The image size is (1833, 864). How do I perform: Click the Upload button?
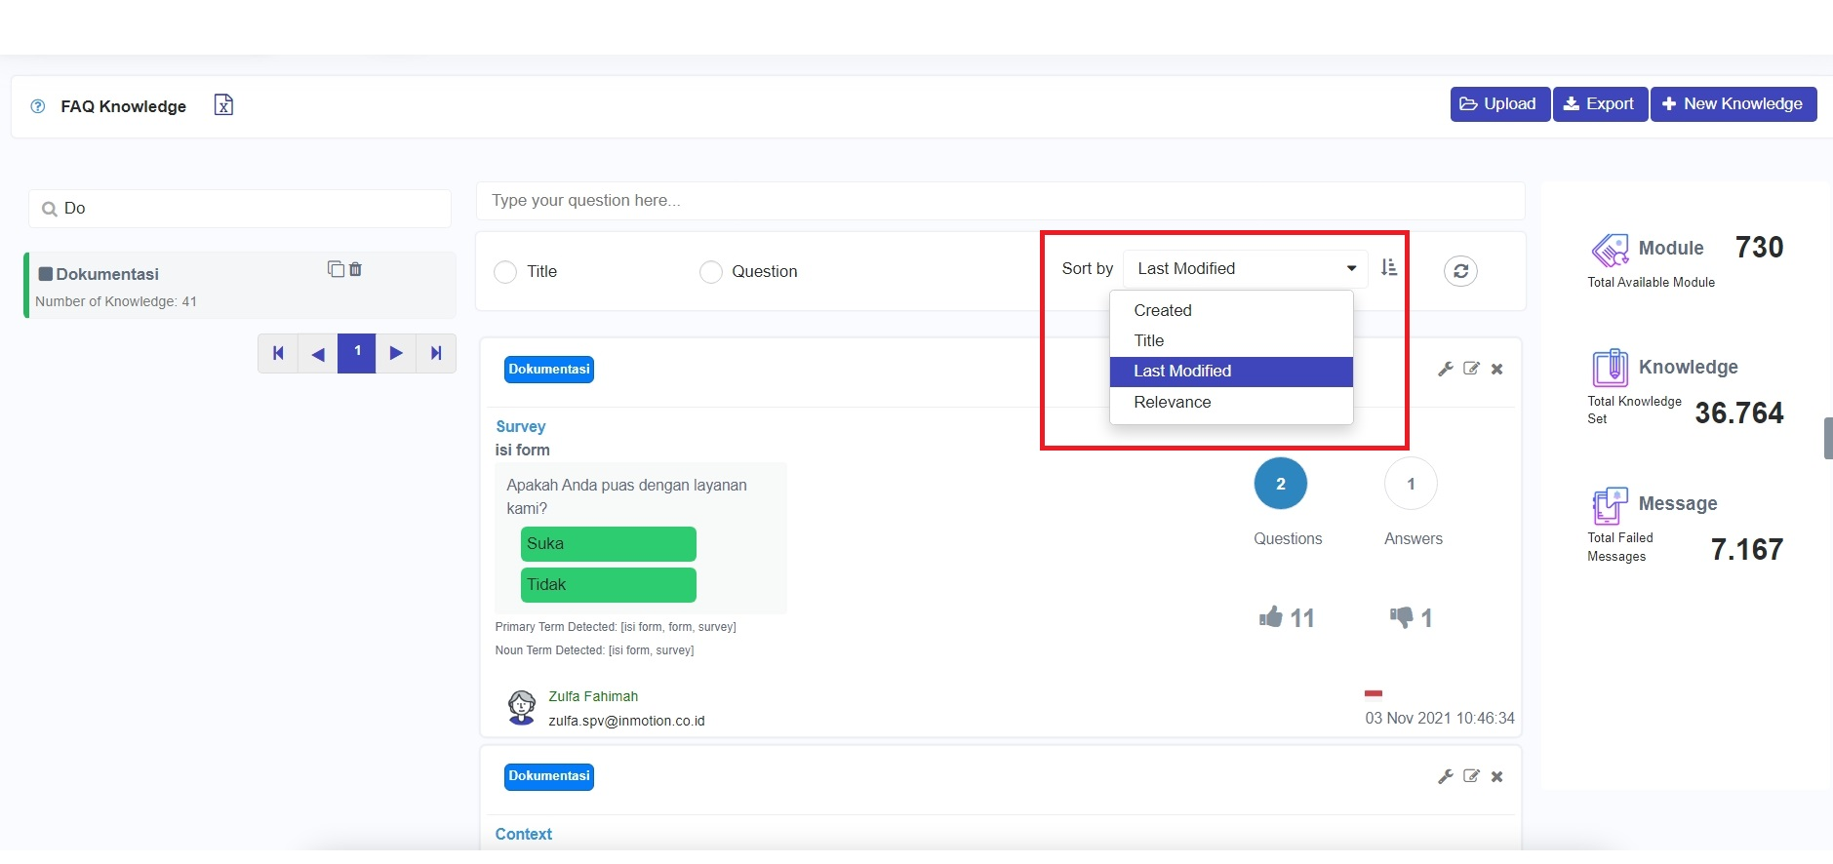coord(1499,104)
